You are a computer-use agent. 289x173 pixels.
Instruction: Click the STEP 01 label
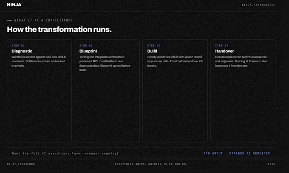coord(18,45)
